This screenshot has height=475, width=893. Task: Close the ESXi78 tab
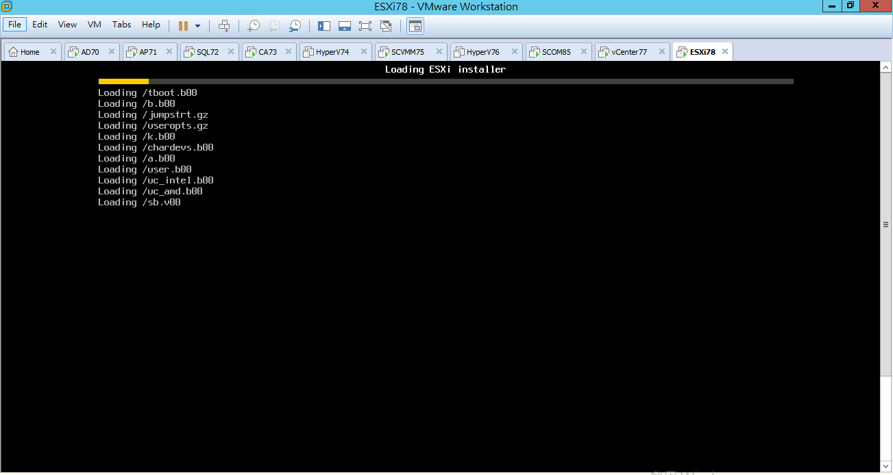click(724, 52)
